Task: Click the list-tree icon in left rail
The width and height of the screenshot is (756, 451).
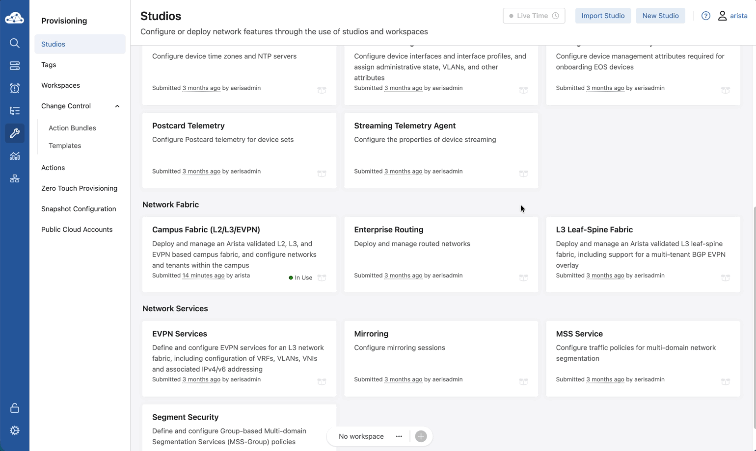Action: point(15,111)
